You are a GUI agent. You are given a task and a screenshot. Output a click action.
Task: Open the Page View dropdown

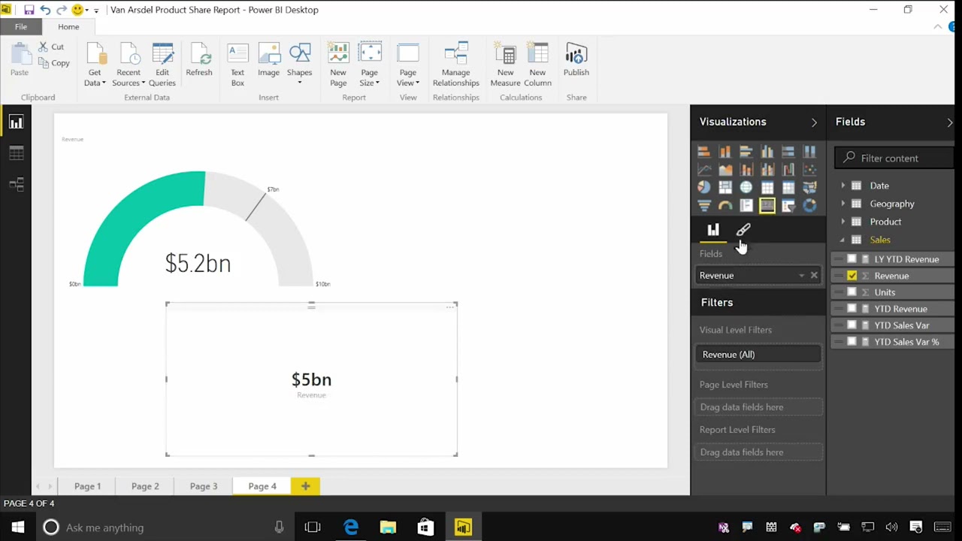(x=408, y=65)
